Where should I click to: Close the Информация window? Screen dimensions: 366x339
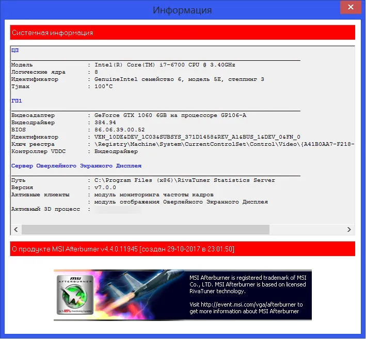351,7
